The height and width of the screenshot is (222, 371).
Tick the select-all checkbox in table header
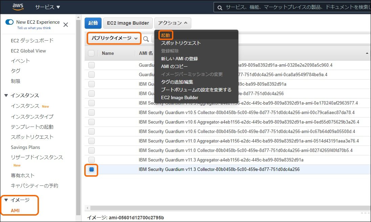(x=91, y=53)
